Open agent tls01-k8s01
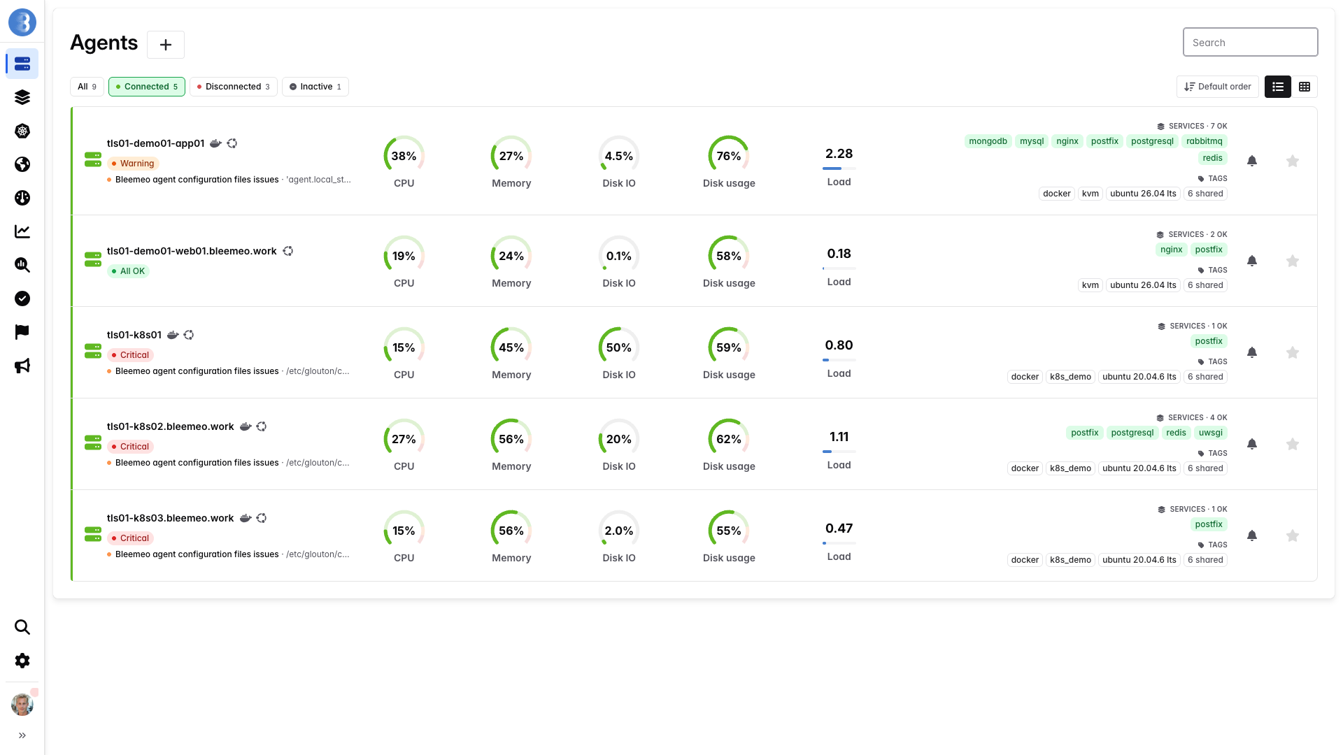Screen dimensions: 1343x755 pos(134,335)
